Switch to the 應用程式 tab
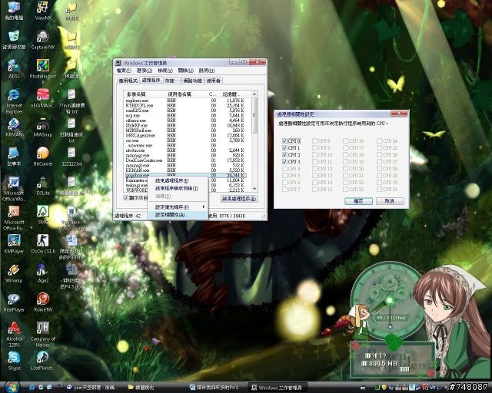Image resolution: width=492 pixels, height=393 pixels. tap(128, 81)
